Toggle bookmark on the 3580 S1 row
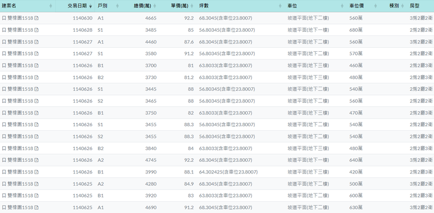This screenshot has height=213, width=434. tap(4, 53)
